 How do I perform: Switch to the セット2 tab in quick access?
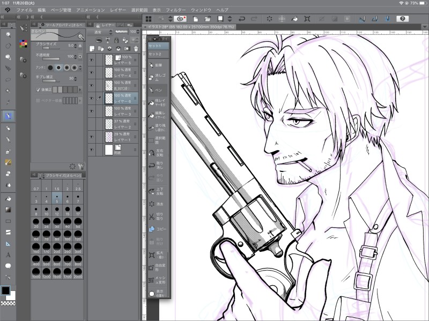[158, 54]
